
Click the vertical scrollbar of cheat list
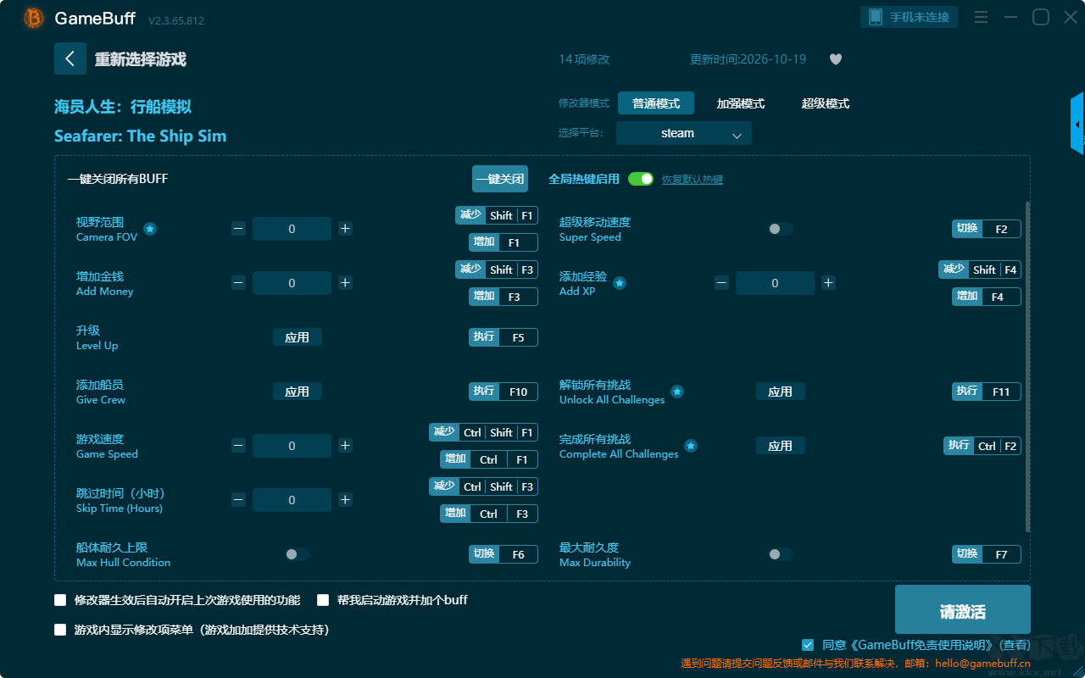1028,367
